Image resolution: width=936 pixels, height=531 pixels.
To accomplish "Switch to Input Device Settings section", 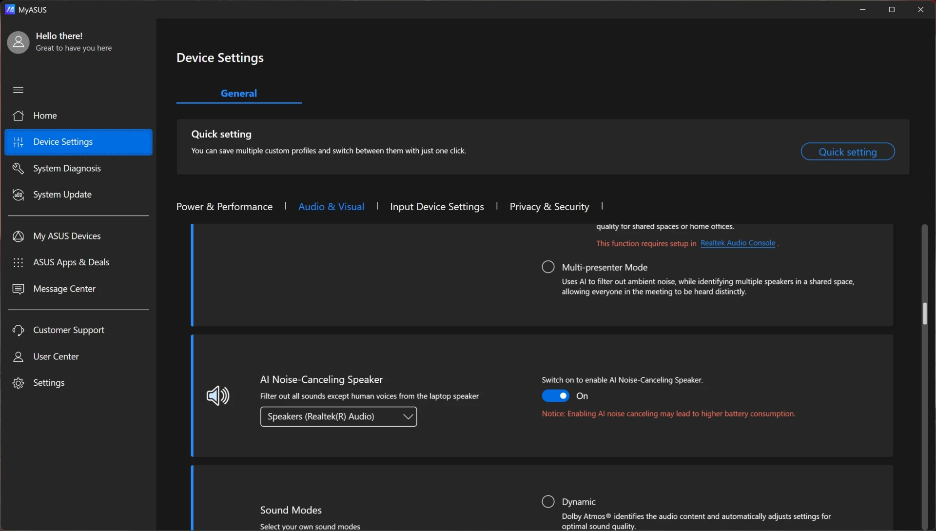I will pos(437,207).
